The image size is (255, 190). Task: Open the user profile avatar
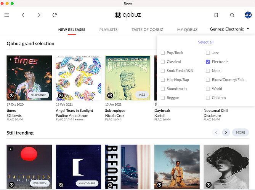(x=248, y=15)
